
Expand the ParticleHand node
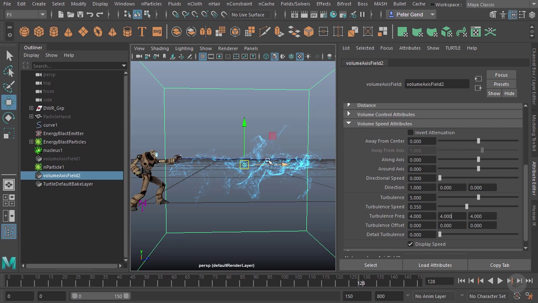click(31, 117)
